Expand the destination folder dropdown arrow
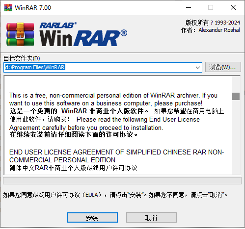 pyautogui.click(x=198, y=67)
